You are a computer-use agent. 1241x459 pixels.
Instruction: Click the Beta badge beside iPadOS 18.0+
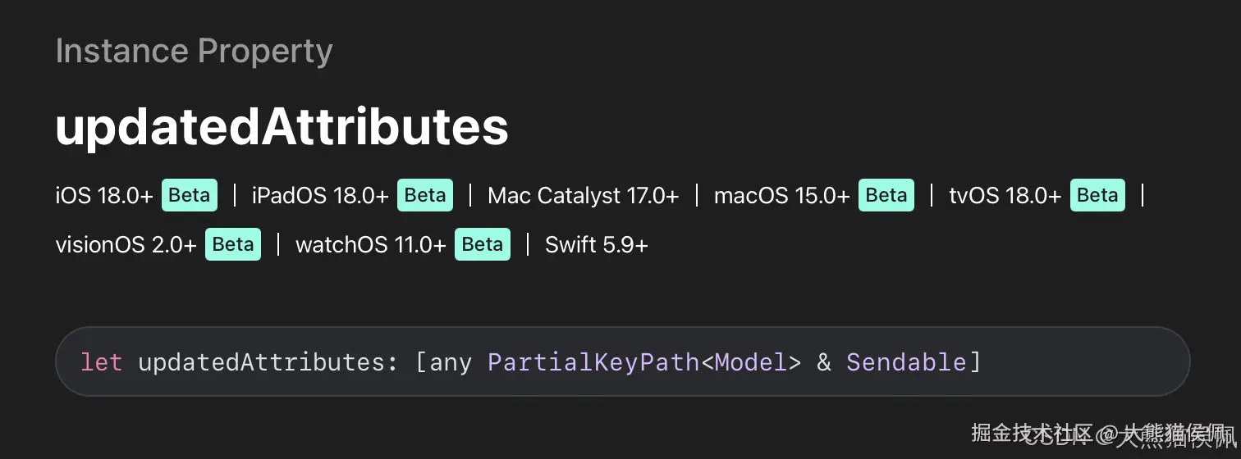(425, 195)
